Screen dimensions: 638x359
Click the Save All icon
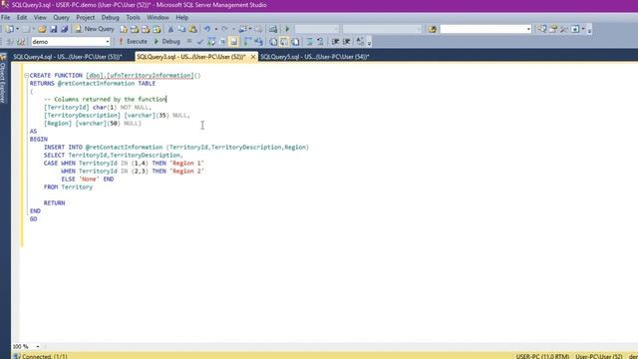pyautogui.click(x=64, y=29)
